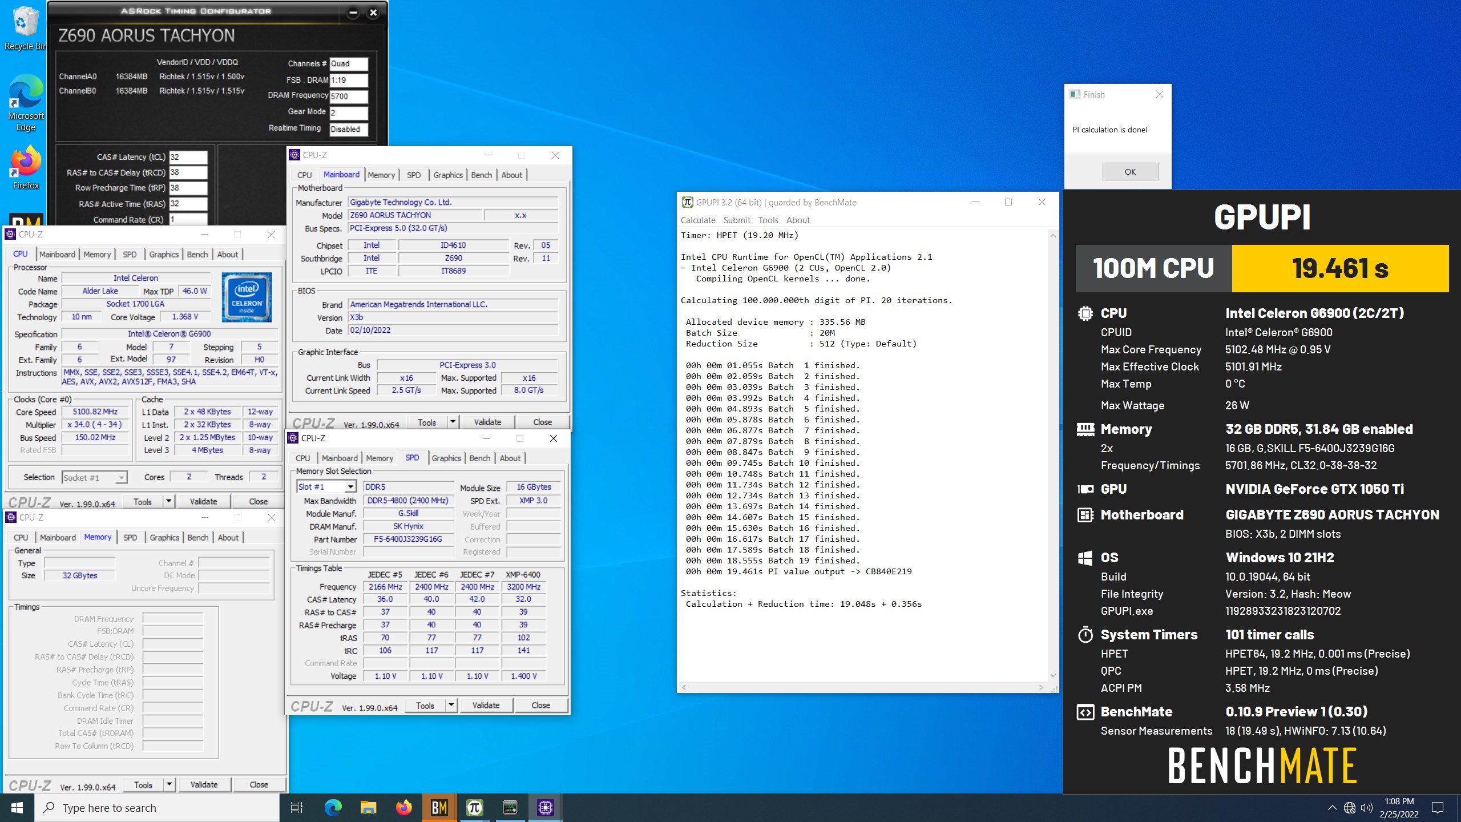
Task: Open Edge from the taskbar
Action: [333, 808]
